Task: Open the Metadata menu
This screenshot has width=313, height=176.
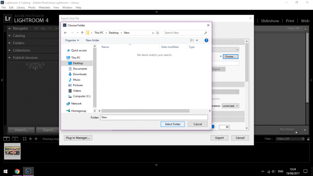Action: 44,7
